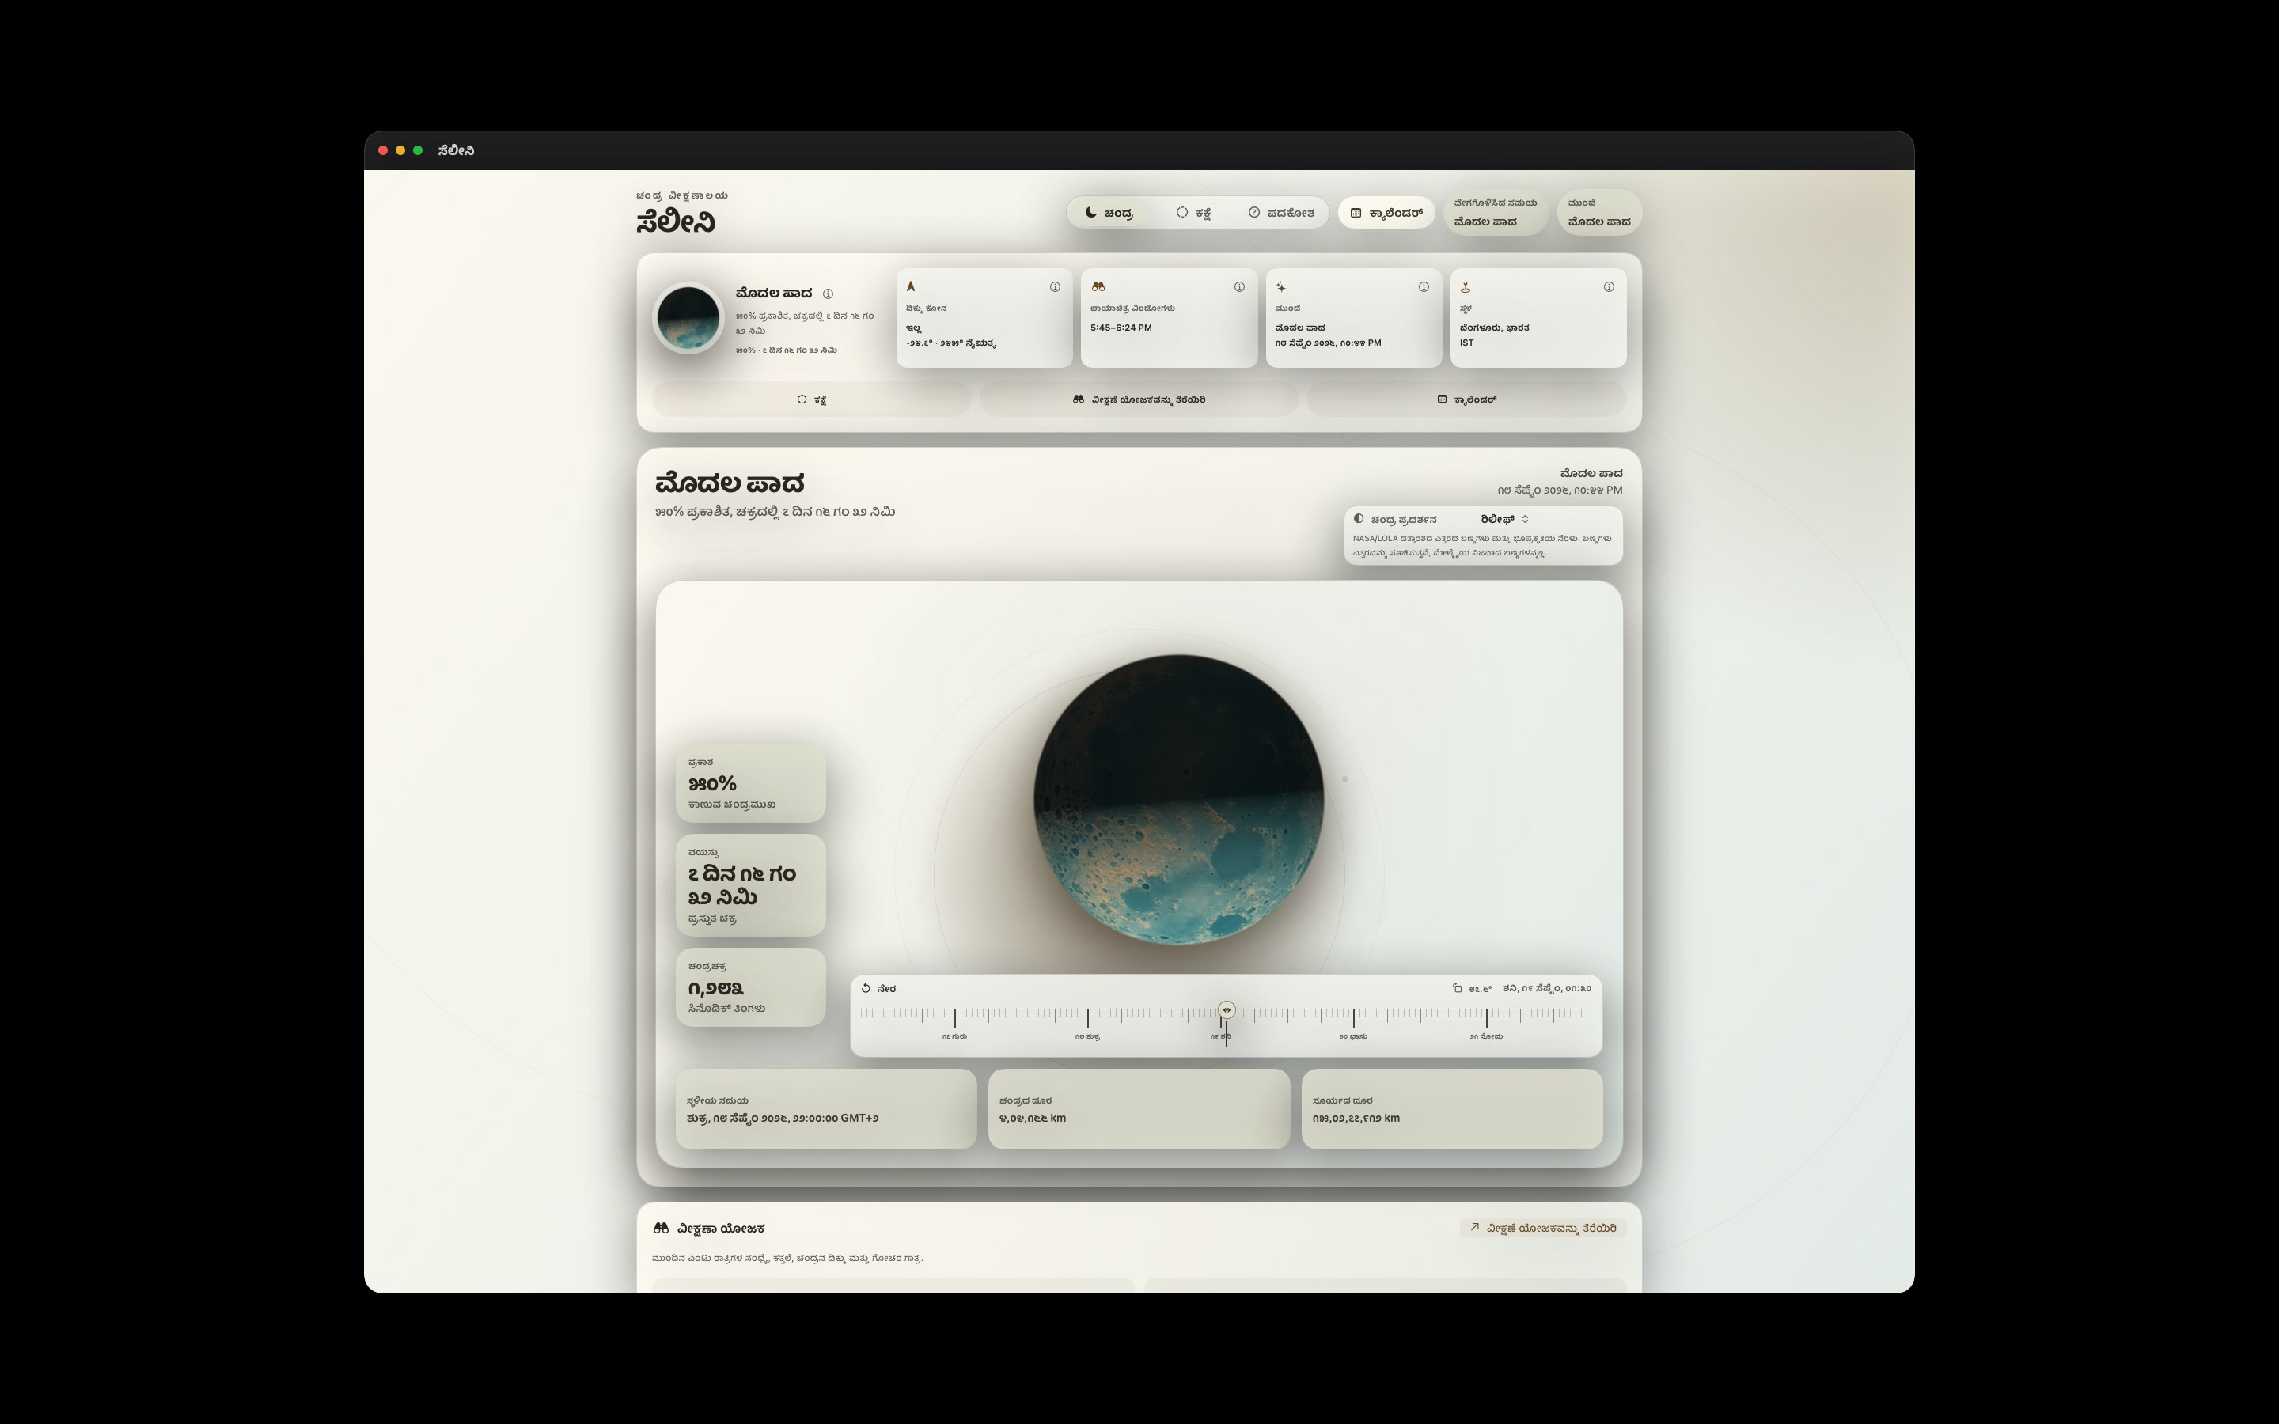Screen dimensions: 2279x1424
Task: Click the ಸೆಲೀನಿ app title logo
Action: coord(675,222)
